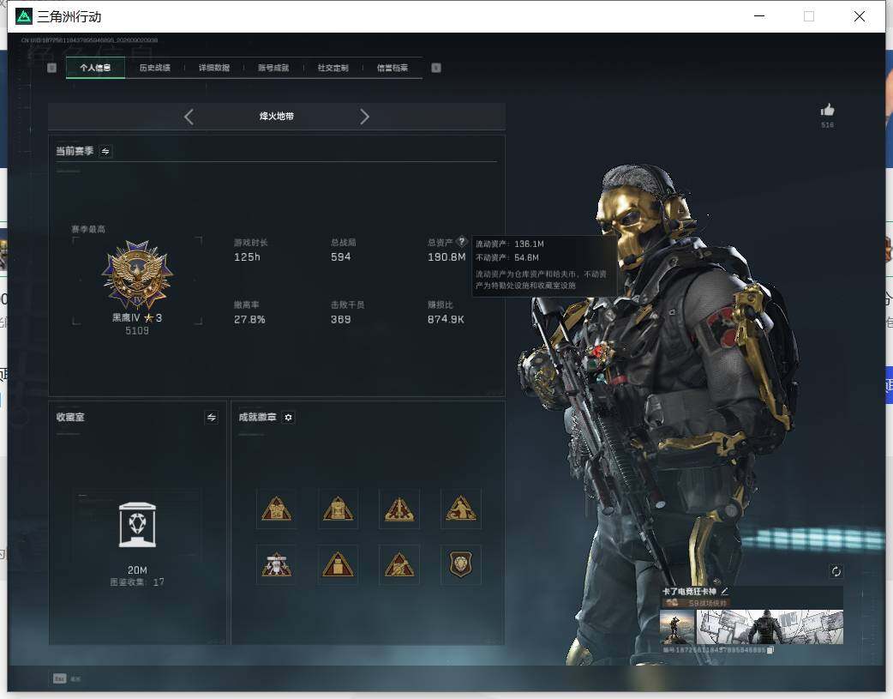Click the next-tab key hint right of 信誉档案

point(436,68)
